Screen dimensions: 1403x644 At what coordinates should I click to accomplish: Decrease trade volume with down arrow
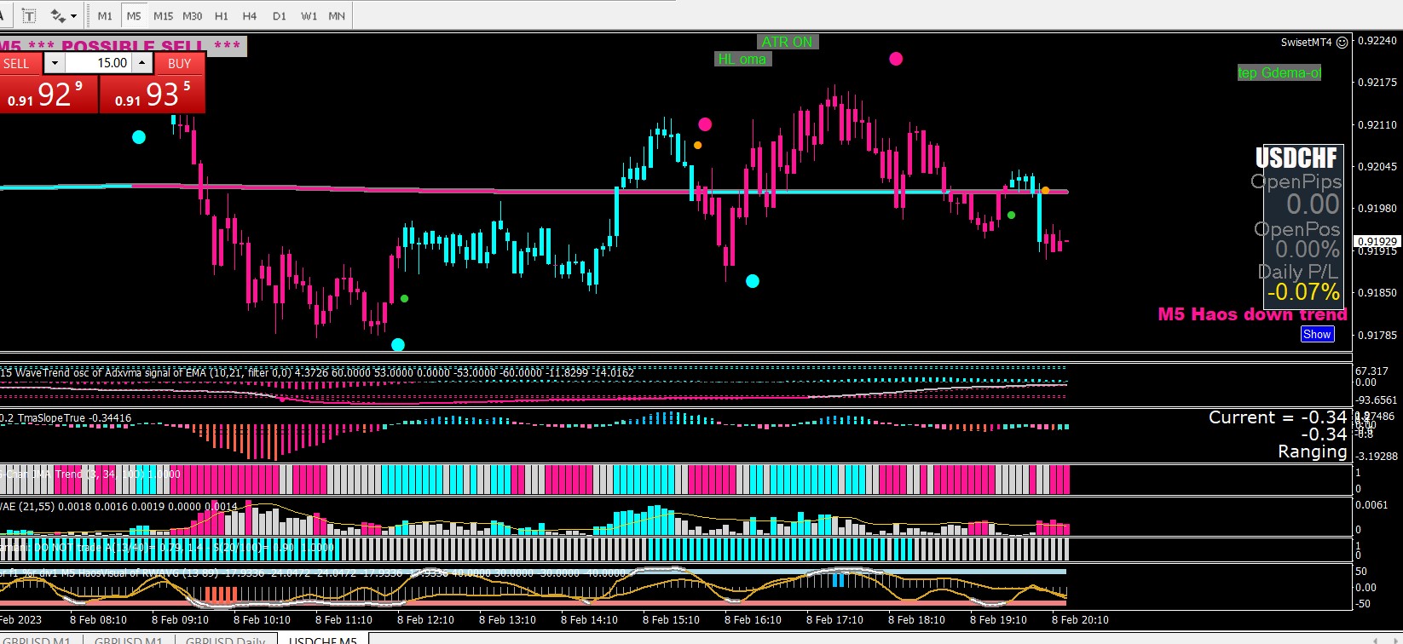(55, 63)
